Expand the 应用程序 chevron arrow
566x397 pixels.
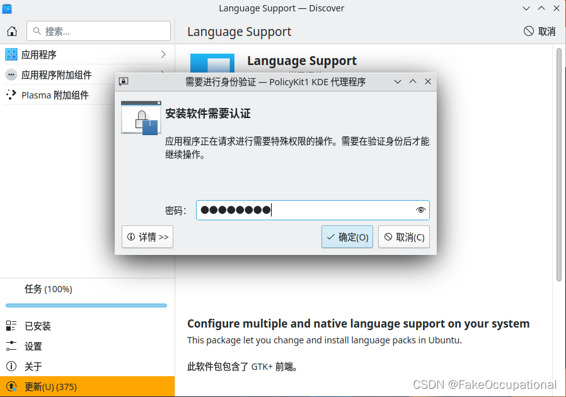click(x=163, y=55)
